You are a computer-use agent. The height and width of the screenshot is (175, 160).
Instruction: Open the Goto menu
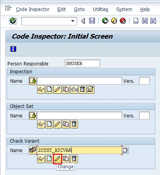pos(79,9)
